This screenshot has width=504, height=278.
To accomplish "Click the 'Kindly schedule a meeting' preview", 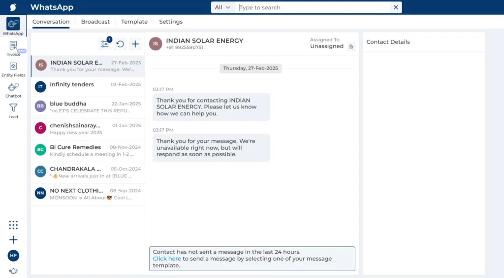I will point(92,154).
